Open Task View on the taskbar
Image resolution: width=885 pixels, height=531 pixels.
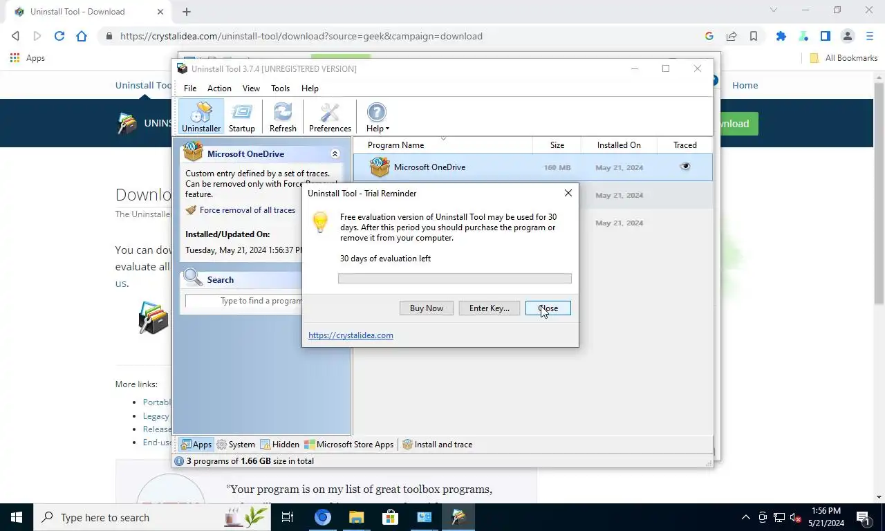click(x=288, y=517)
